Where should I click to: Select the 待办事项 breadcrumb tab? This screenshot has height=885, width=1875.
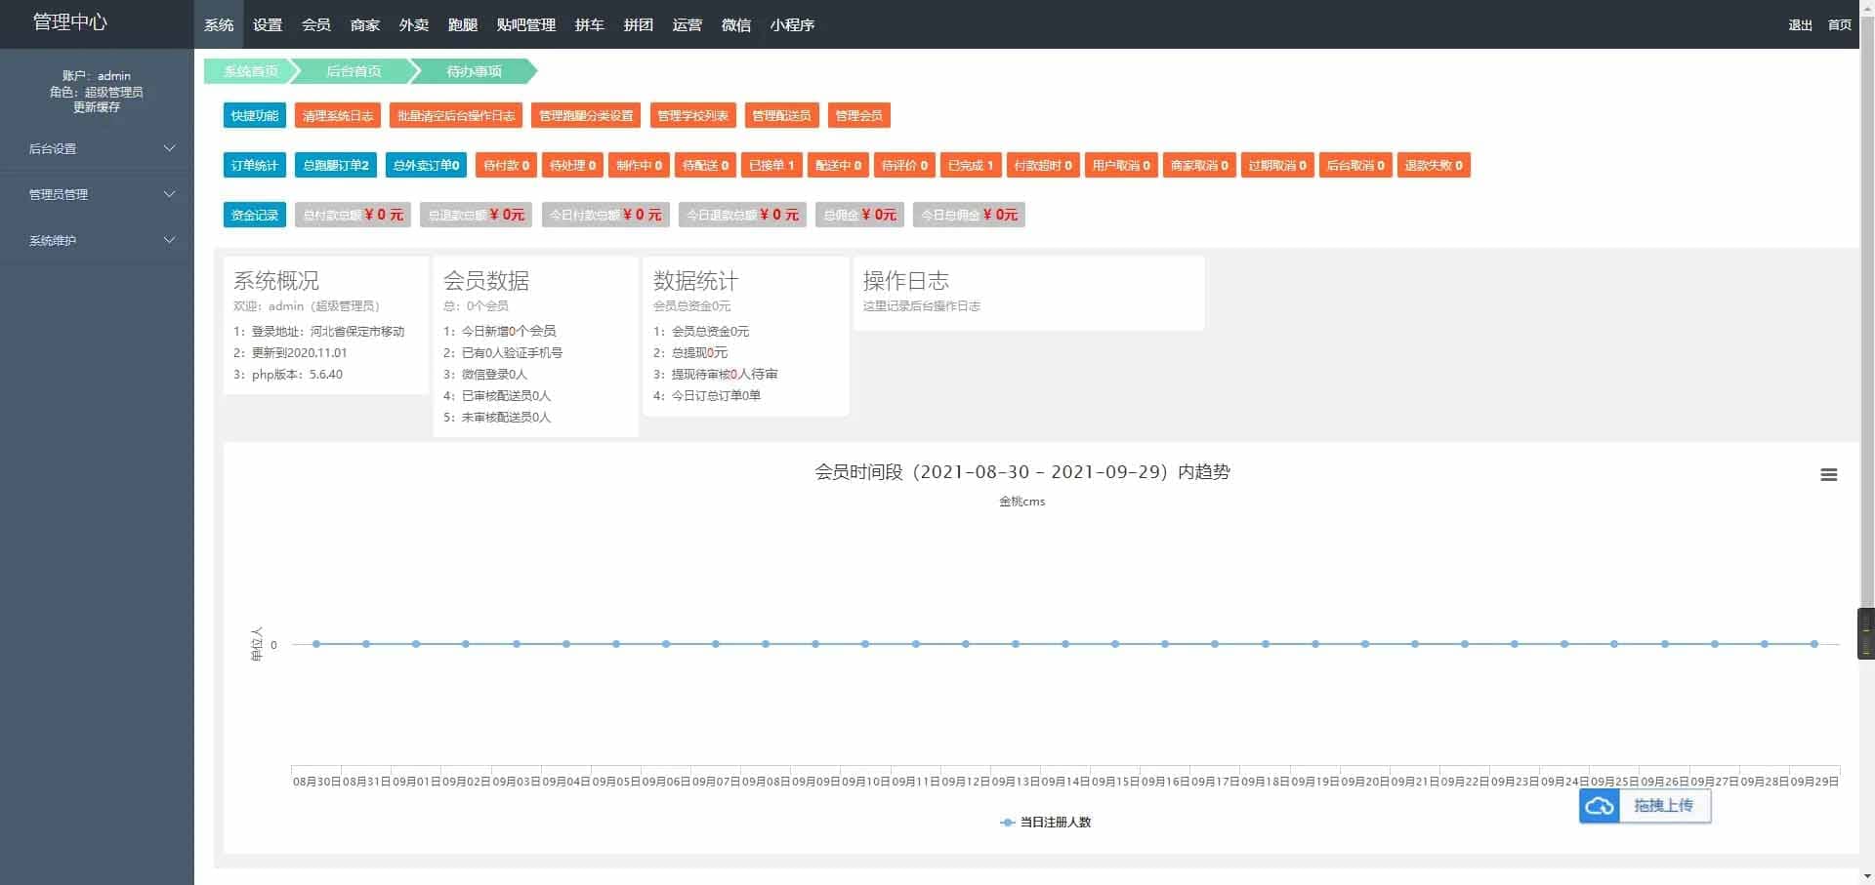[474, 71]
